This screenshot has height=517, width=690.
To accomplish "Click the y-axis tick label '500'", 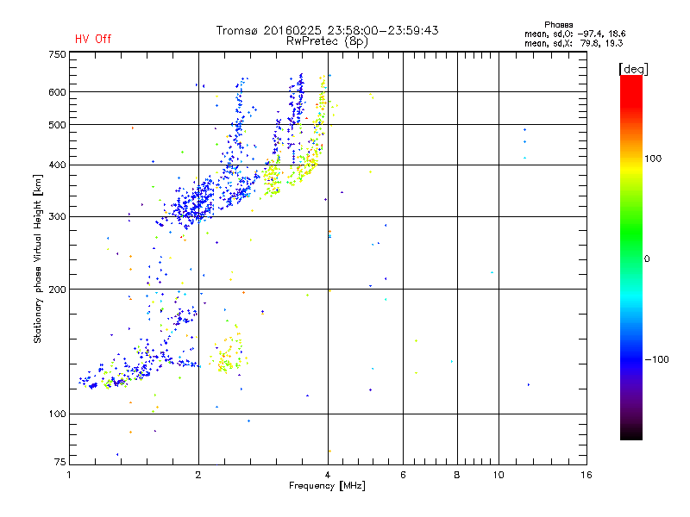I will pos(57,125).
